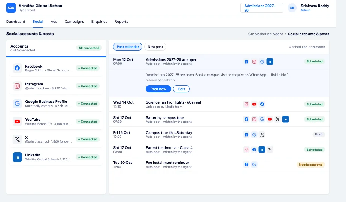Viewport: 346px width, 202px height.
Task: Click Facebook icon on Admissions 2027–28 post
Action: (246, 61)
